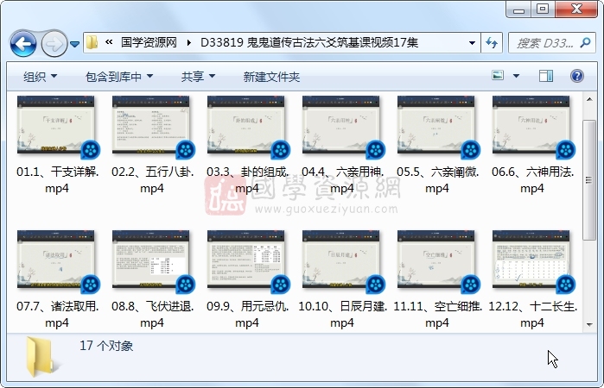Select video thumbnail 02.2、五行八卦
Image resolution: width=604 pixels, height=388 pixels.
(150, 125)
